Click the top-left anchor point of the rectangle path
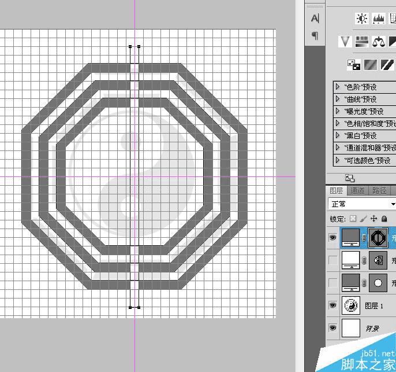This screenshot has width=396, height=372. 130,46
